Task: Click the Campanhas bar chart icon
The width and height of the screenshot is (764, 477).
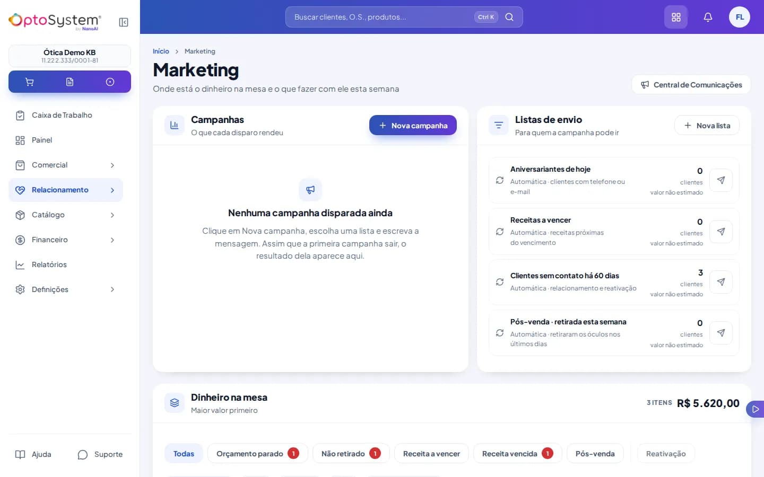Action: click(174, 125)
